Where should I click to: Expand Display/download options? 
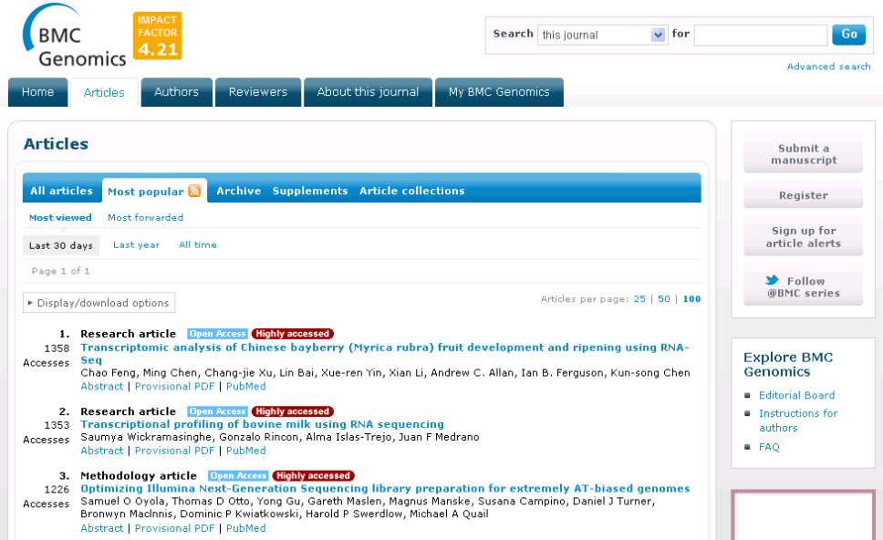click(x=99, y=303)
